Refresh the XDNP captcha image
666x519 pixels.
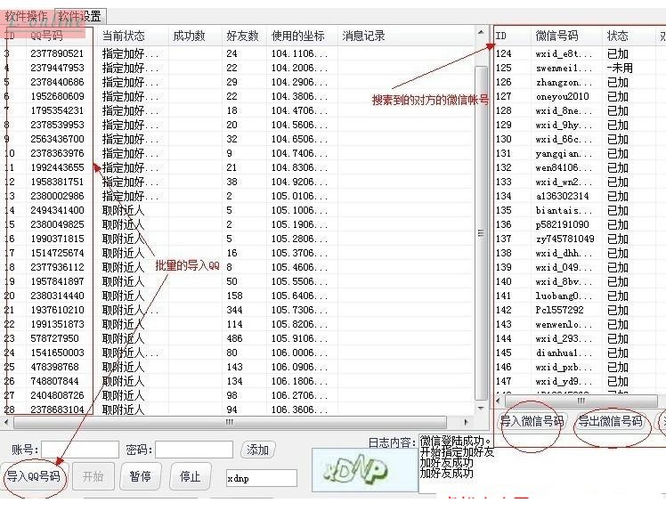click(365, 471)
